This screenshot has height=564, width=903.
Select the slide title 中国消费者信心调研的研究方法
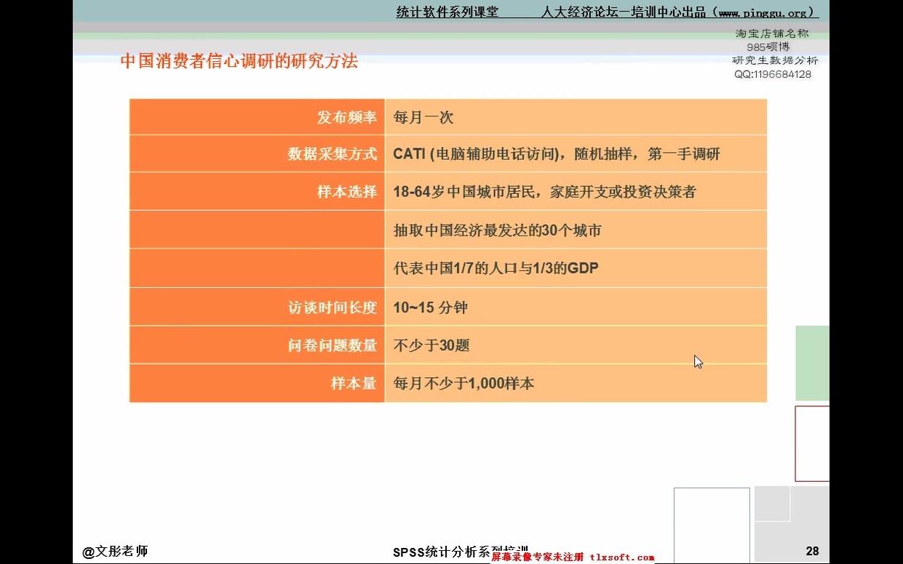(240, 62)
